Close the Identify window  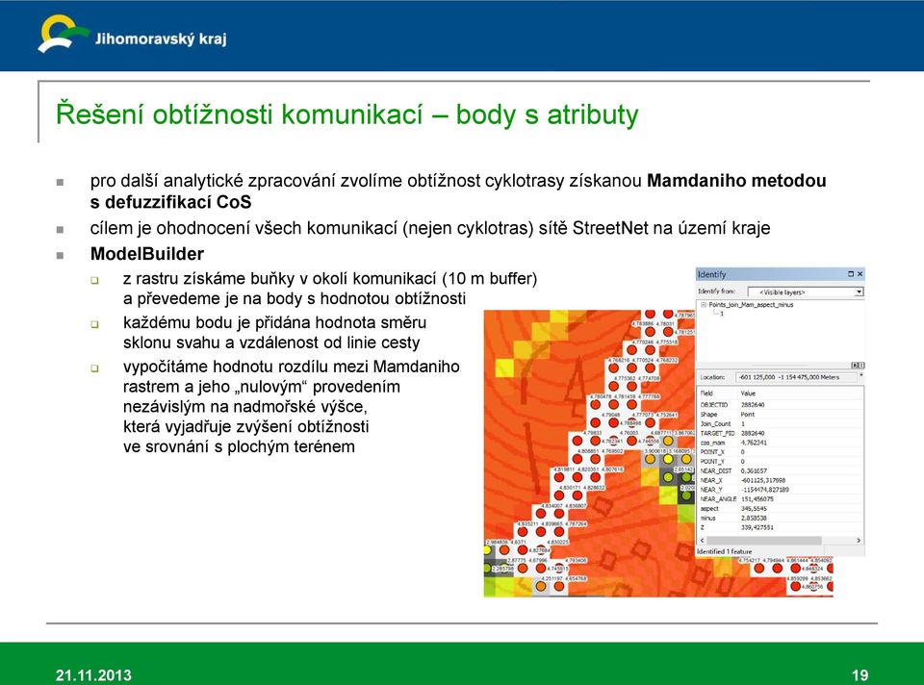coord(860,274)
